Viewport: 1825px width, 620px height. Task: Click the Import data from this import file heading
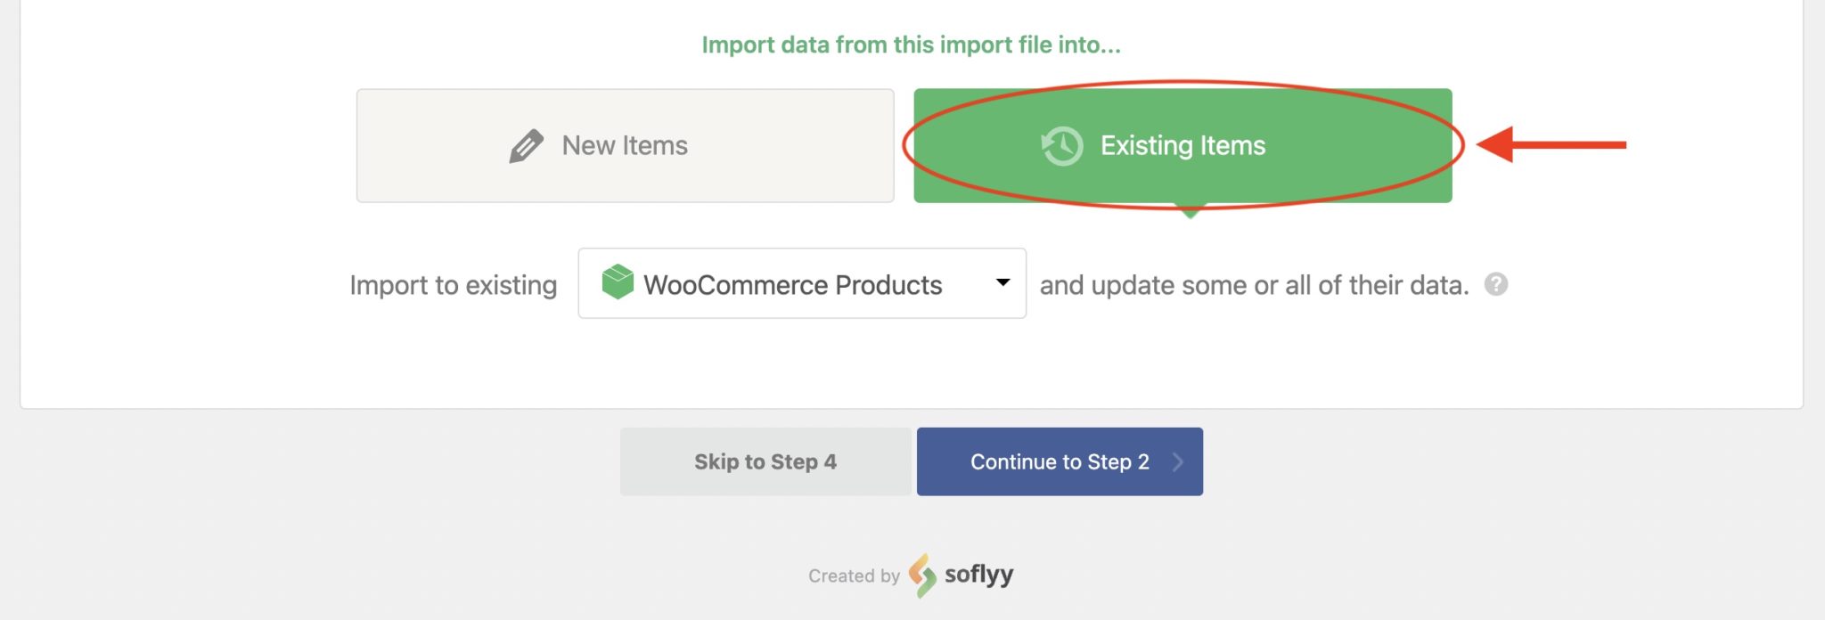[912, 45]
